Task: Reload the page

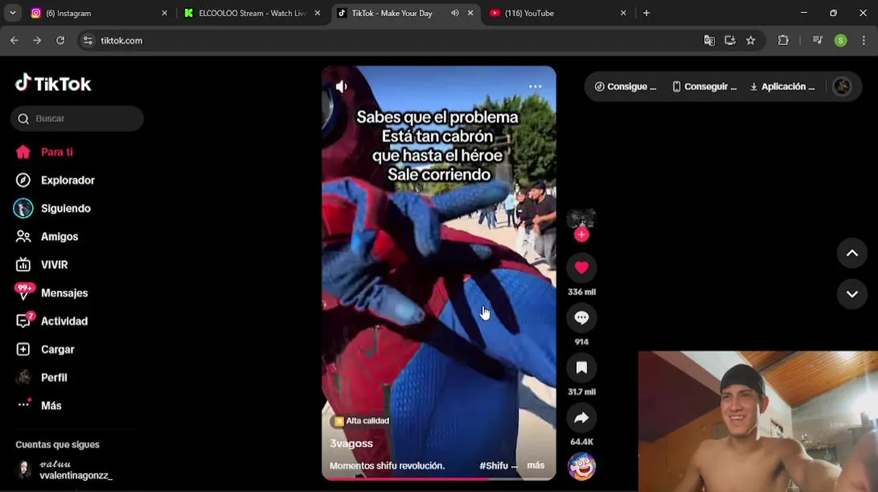Action: pyautogui.click(x=60, y=40)
